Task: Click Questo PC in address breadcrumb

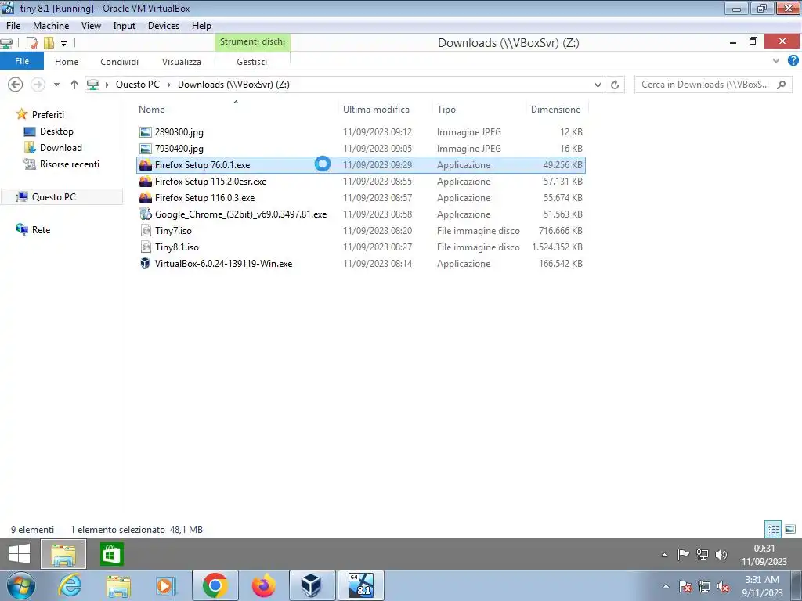Action: click(x=138, y=85)
